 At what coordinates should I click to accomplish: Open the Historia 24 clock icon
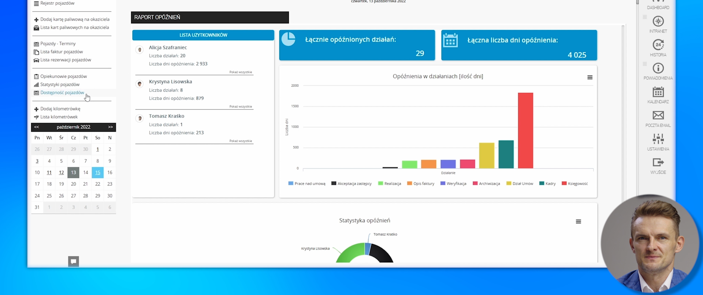(658, 45)
